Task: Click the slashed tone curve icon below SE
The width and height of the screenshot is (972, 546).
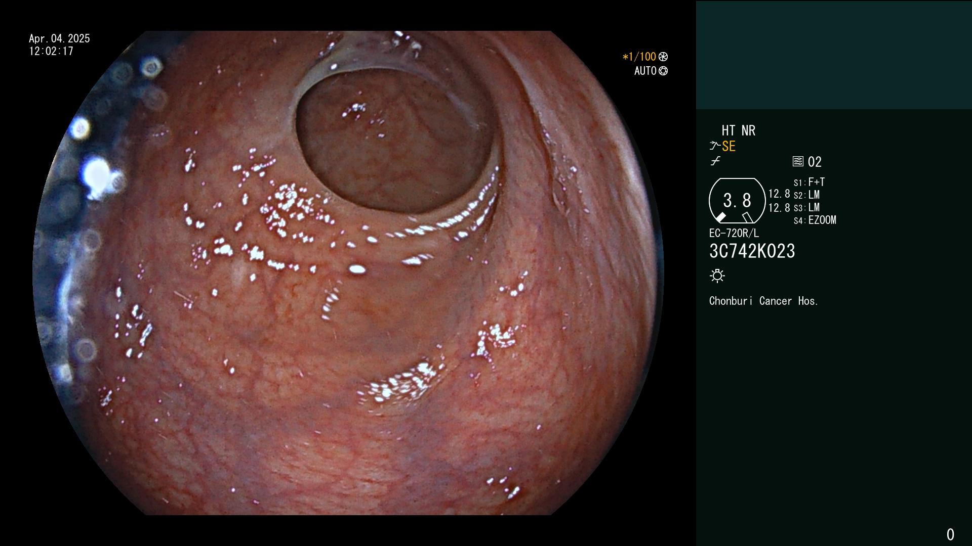Action: click(715, 161)
